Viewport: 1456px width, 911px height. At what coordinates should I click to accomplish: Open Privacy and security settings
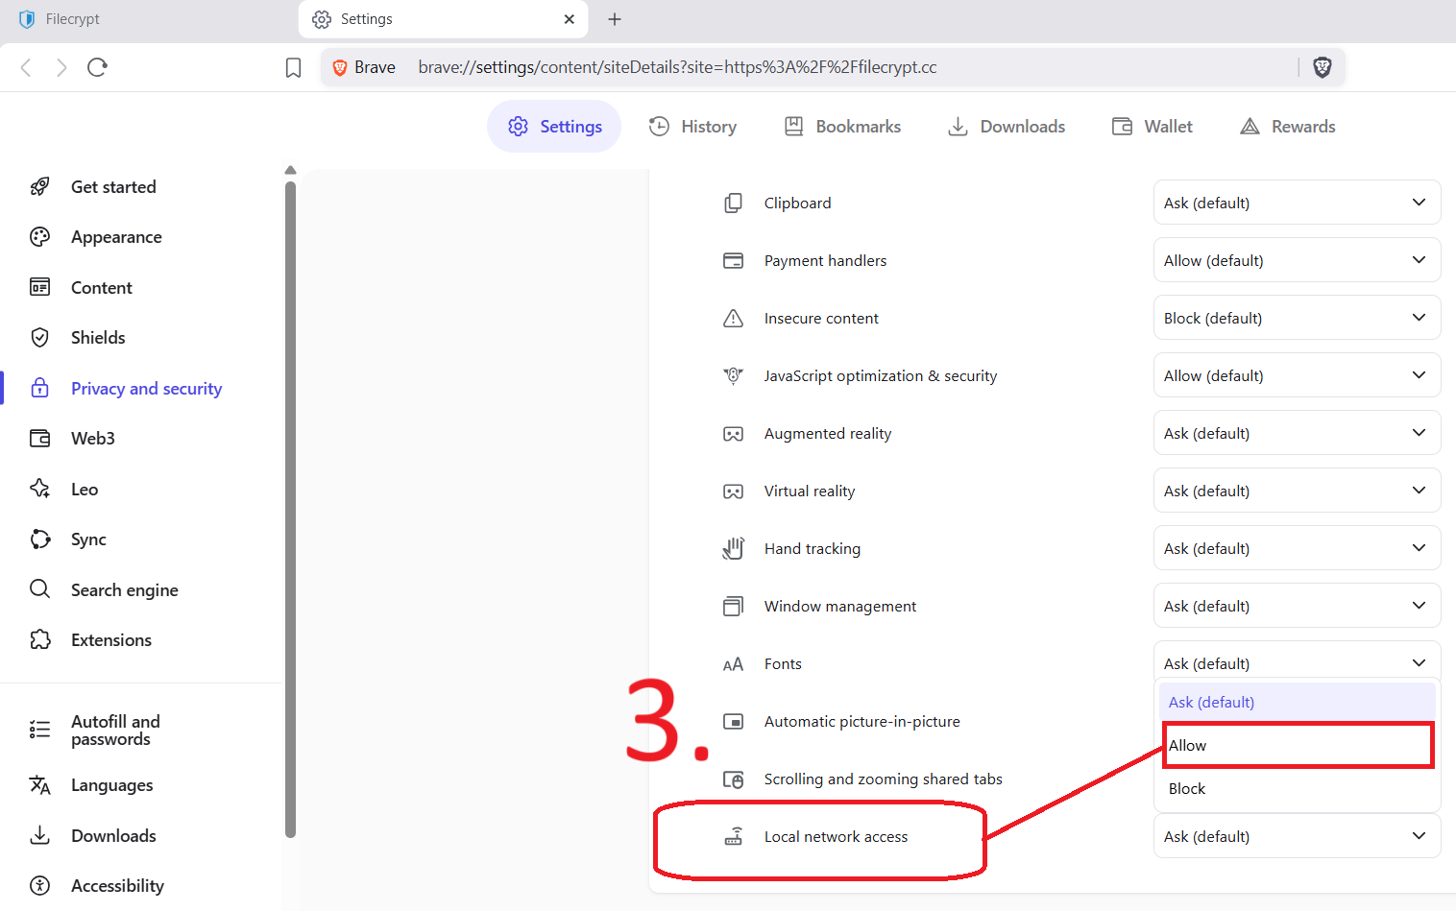pyautogui.click(x=146, y=389)
